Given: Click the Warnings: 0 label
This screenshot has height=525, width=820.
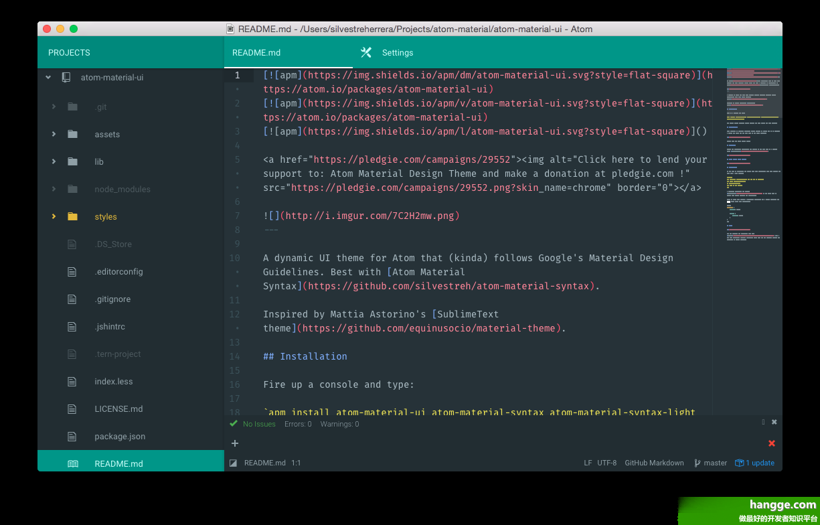Looking at the screenshot, I should (x=339, y=424).
